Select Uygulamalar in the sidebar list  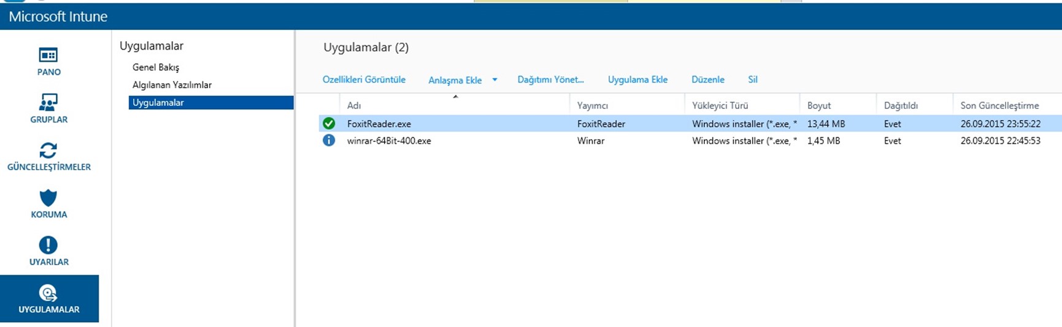pos(211,103)
